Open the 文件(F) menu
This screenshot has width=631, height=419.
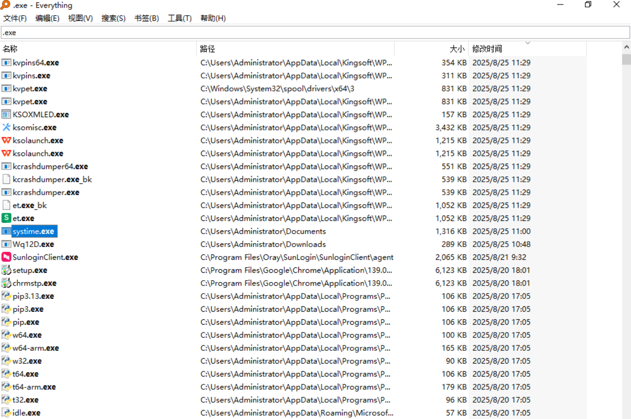[15, 18]
